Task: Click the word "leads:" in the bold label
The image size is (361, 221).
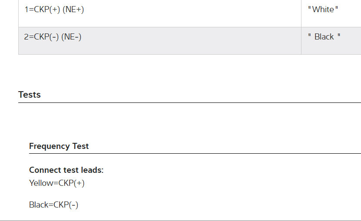Action: (x=92, y=170)
